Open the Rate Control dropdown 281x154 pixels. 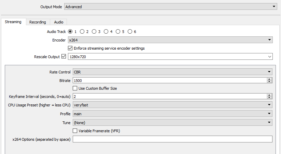[172, 72]
